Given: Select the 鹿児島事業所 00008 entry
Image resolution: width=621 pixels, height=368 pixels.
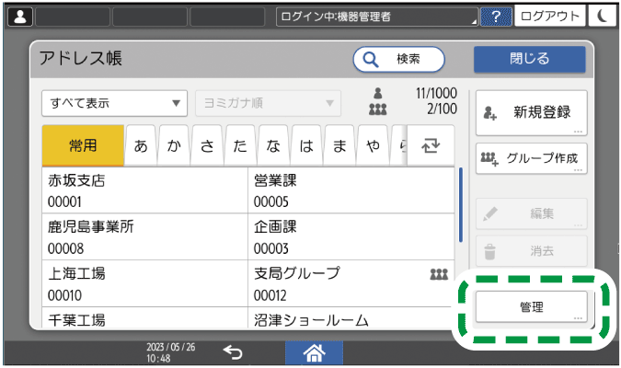Looking at the screenshot, I should click(145, 236).
